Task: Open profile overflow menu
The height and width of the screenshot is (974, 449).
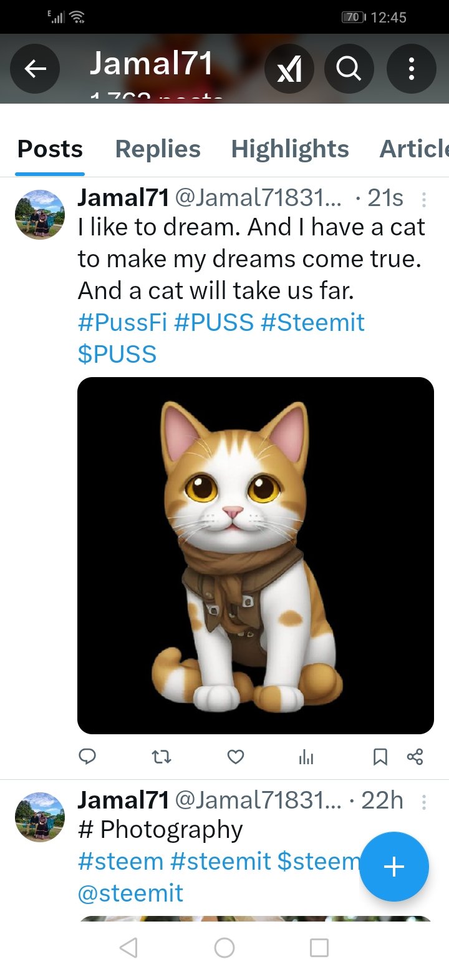Action: point(411,69)
